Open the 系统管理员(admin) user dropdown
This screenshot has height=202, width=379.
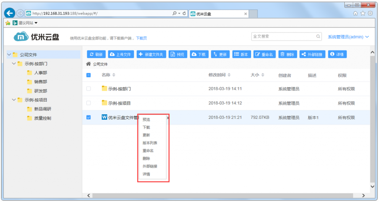click(x=348, y=37)
